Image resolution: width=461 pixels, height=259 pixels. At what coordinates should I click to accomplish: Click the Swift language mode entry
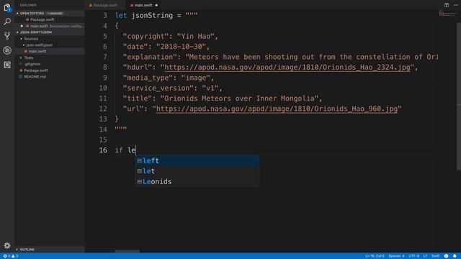[435, 256]
